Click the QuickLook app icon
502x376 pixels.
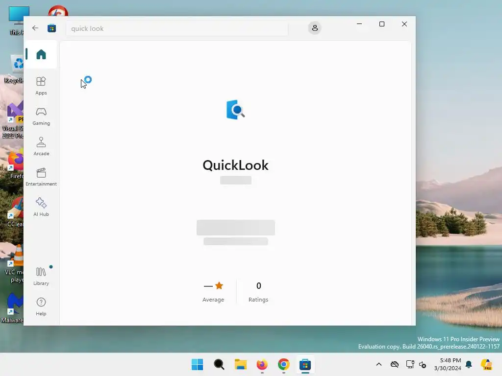pos(236,110)
